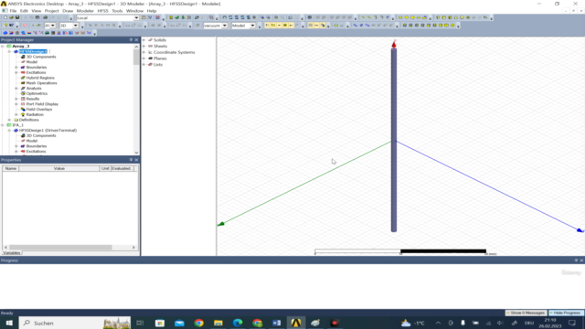Select the Draw circle tool
Screen dimensions: 585x329
click(x=407, y=17)
